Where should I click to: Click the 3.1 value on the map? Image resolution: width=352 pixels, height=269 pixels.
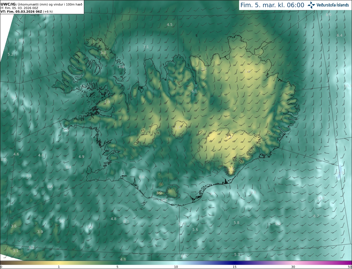tap(16, 251)
